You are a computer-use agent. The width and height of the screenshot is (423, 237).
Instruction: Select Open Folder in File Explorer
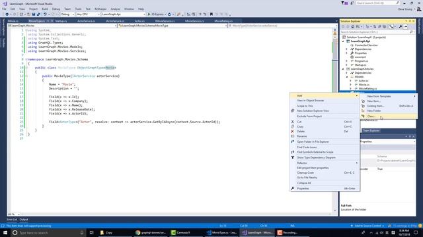pyautogui.click(x=325, y=142)
